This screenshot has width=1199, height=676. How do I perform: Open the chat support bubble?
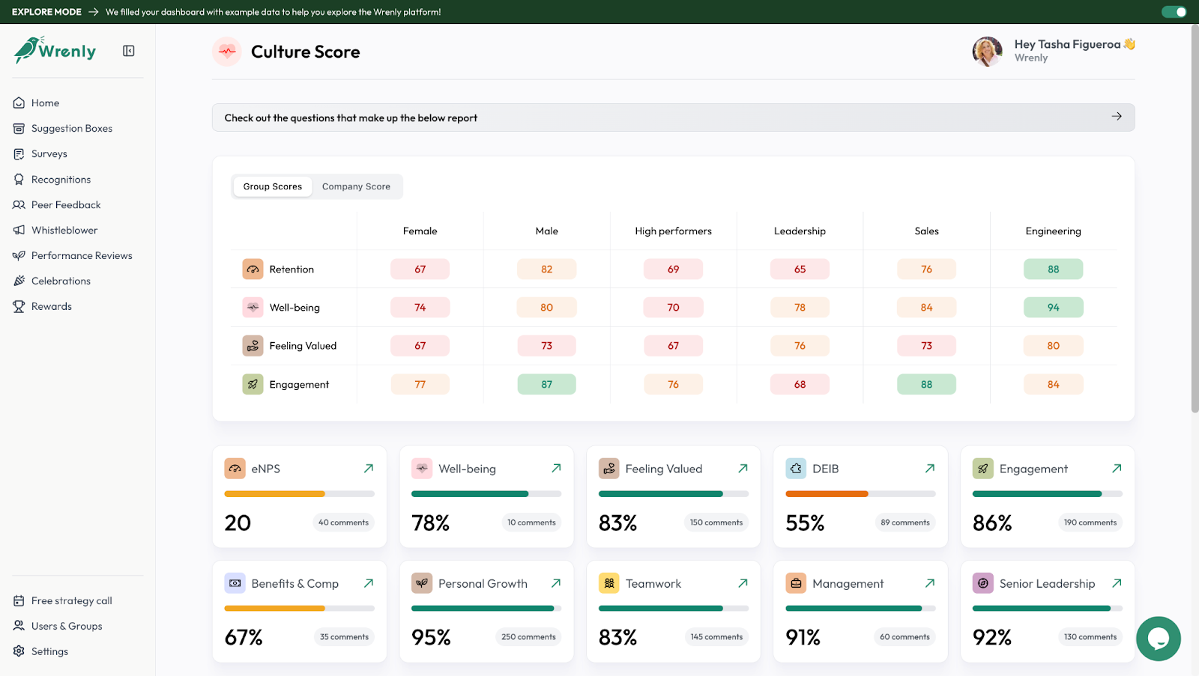pyautogui.click(x=1158, y=639)
